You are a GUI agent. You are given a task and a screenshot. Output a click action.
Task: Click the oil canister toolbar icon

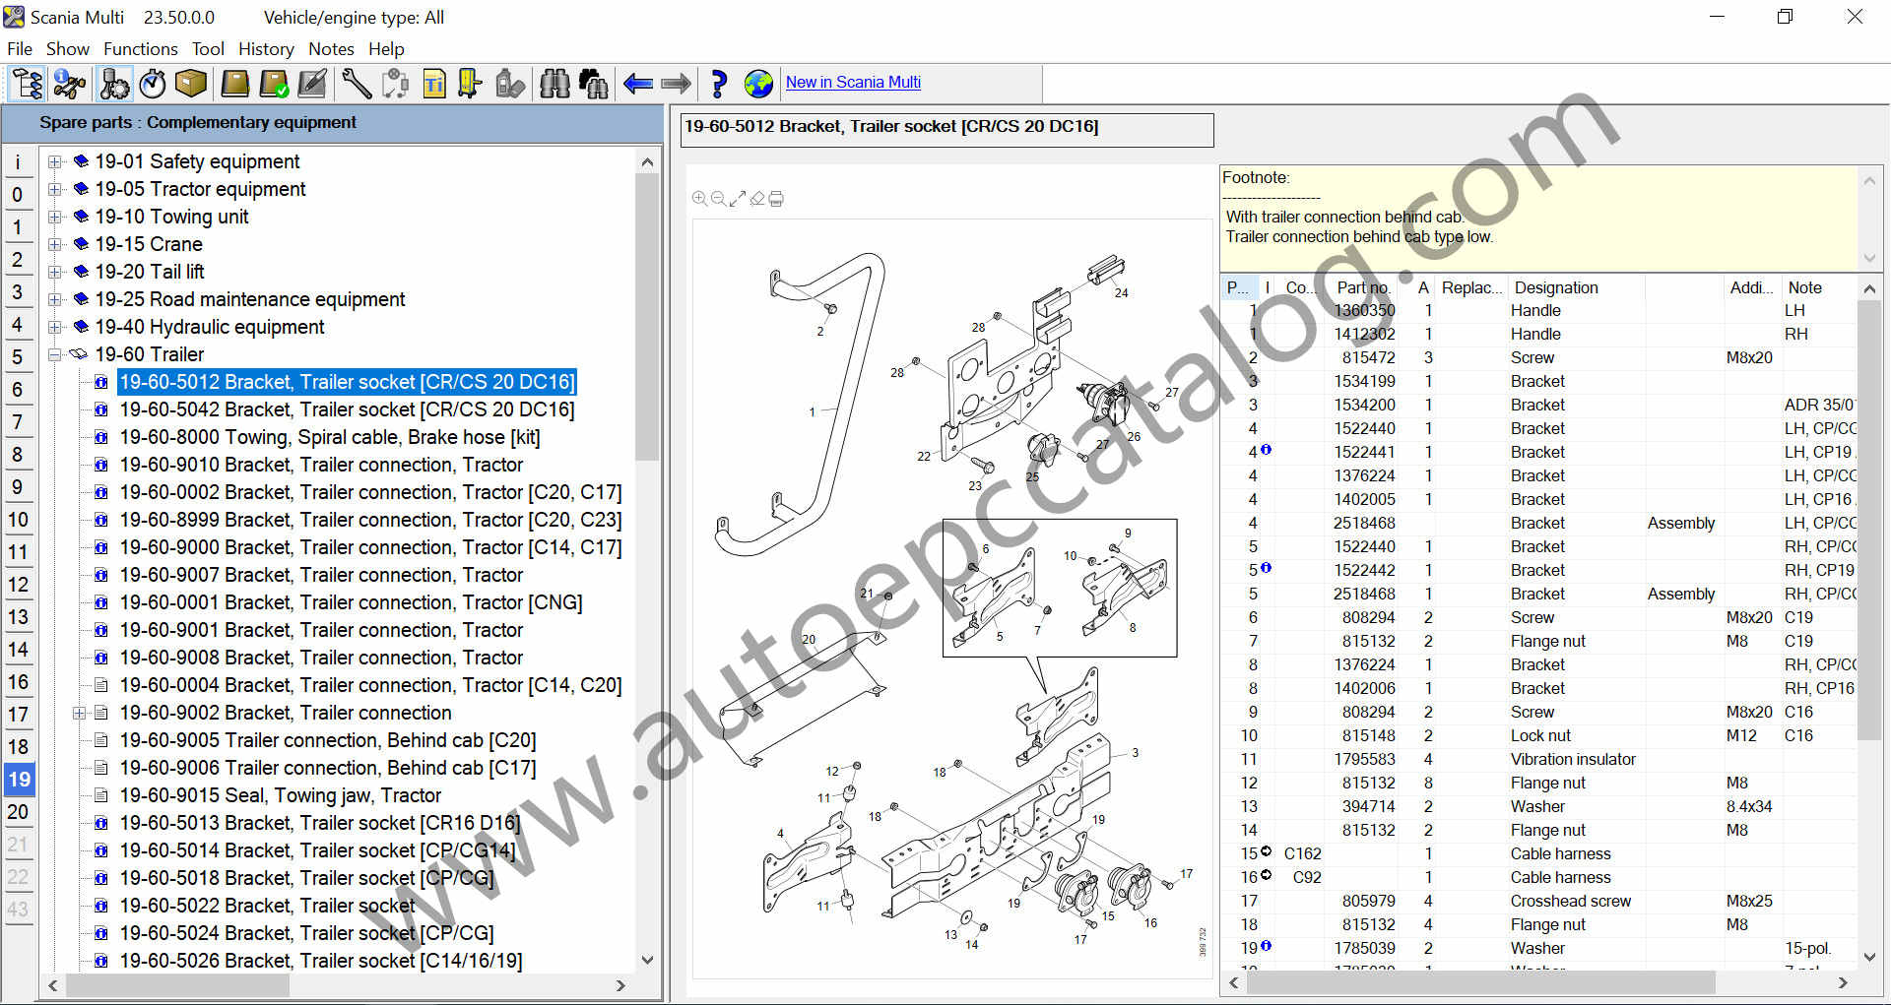click(510, 84)
